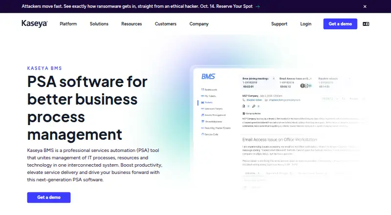This screenshot has width=391, height=215.
Task: Click the MSP Company name in screenshot
Action: [250, 96]
